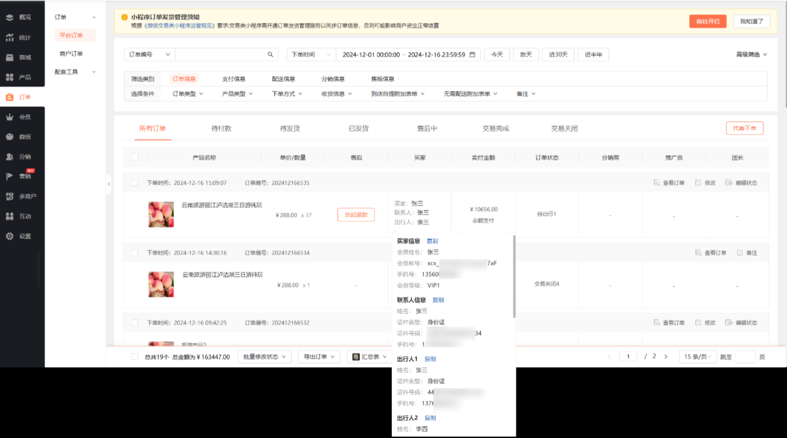This screenshot has width=787, height=438.
Task: Collapse the secondary sidebar with the arrow handle
Action: tap(109, 184)
